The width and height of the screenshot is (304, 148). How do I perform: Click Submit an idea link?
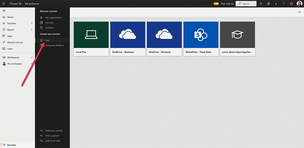[53, 141]
